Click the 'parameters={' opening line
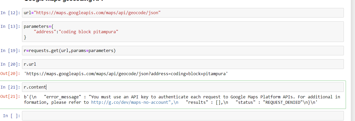The height and width of the screenshot is (121, 355). [x=38, y=26]
